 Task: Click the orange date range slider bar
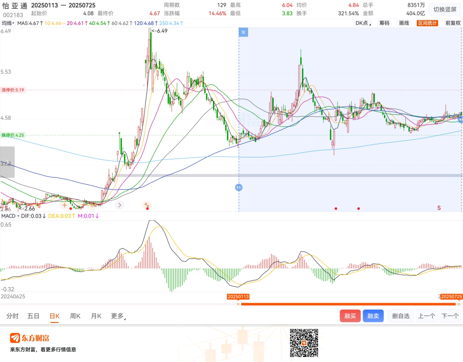pyautogui.click(x=348, y=304)
